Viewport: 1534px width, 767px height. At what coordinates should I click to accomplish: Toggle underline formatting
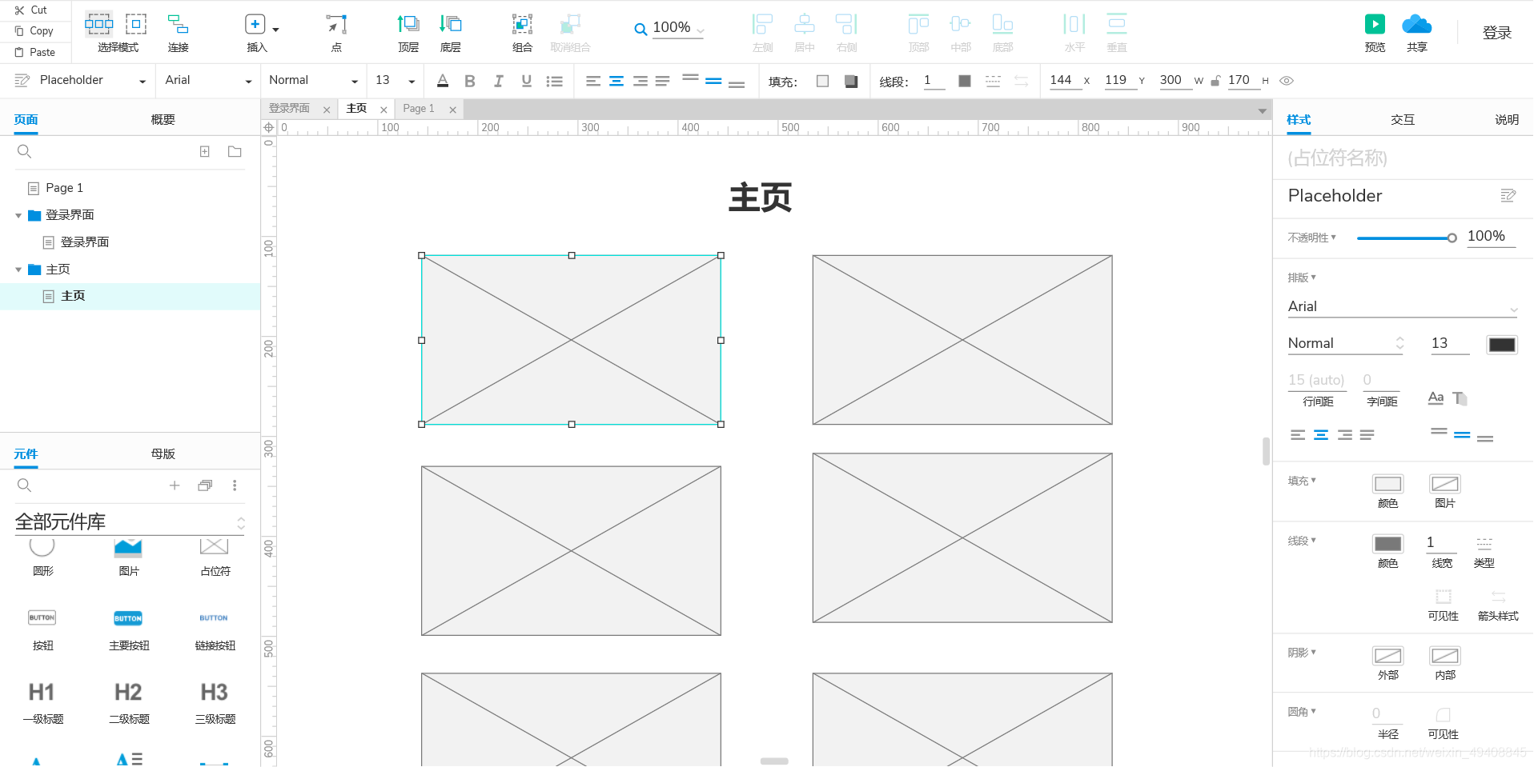[526, 81]
